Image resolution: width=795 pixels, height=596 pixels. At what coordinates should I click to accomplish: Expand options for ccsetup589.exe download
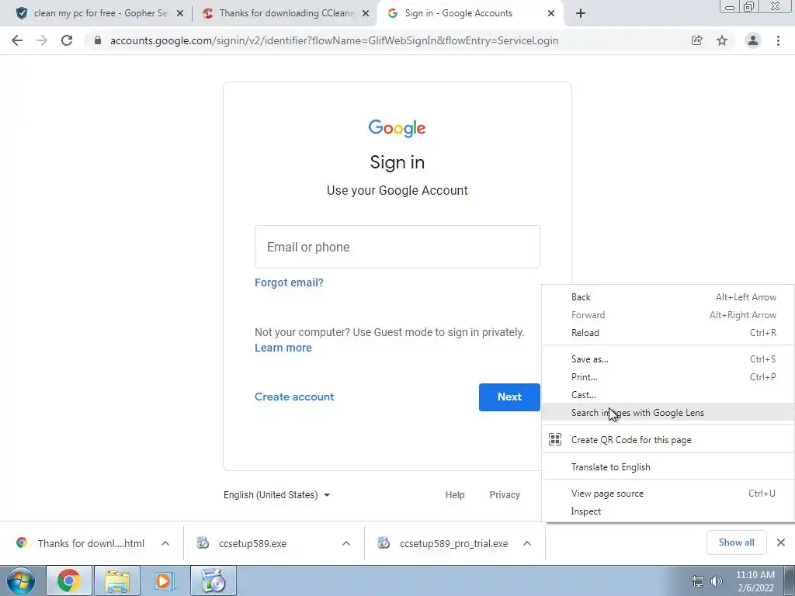point(346,543)
